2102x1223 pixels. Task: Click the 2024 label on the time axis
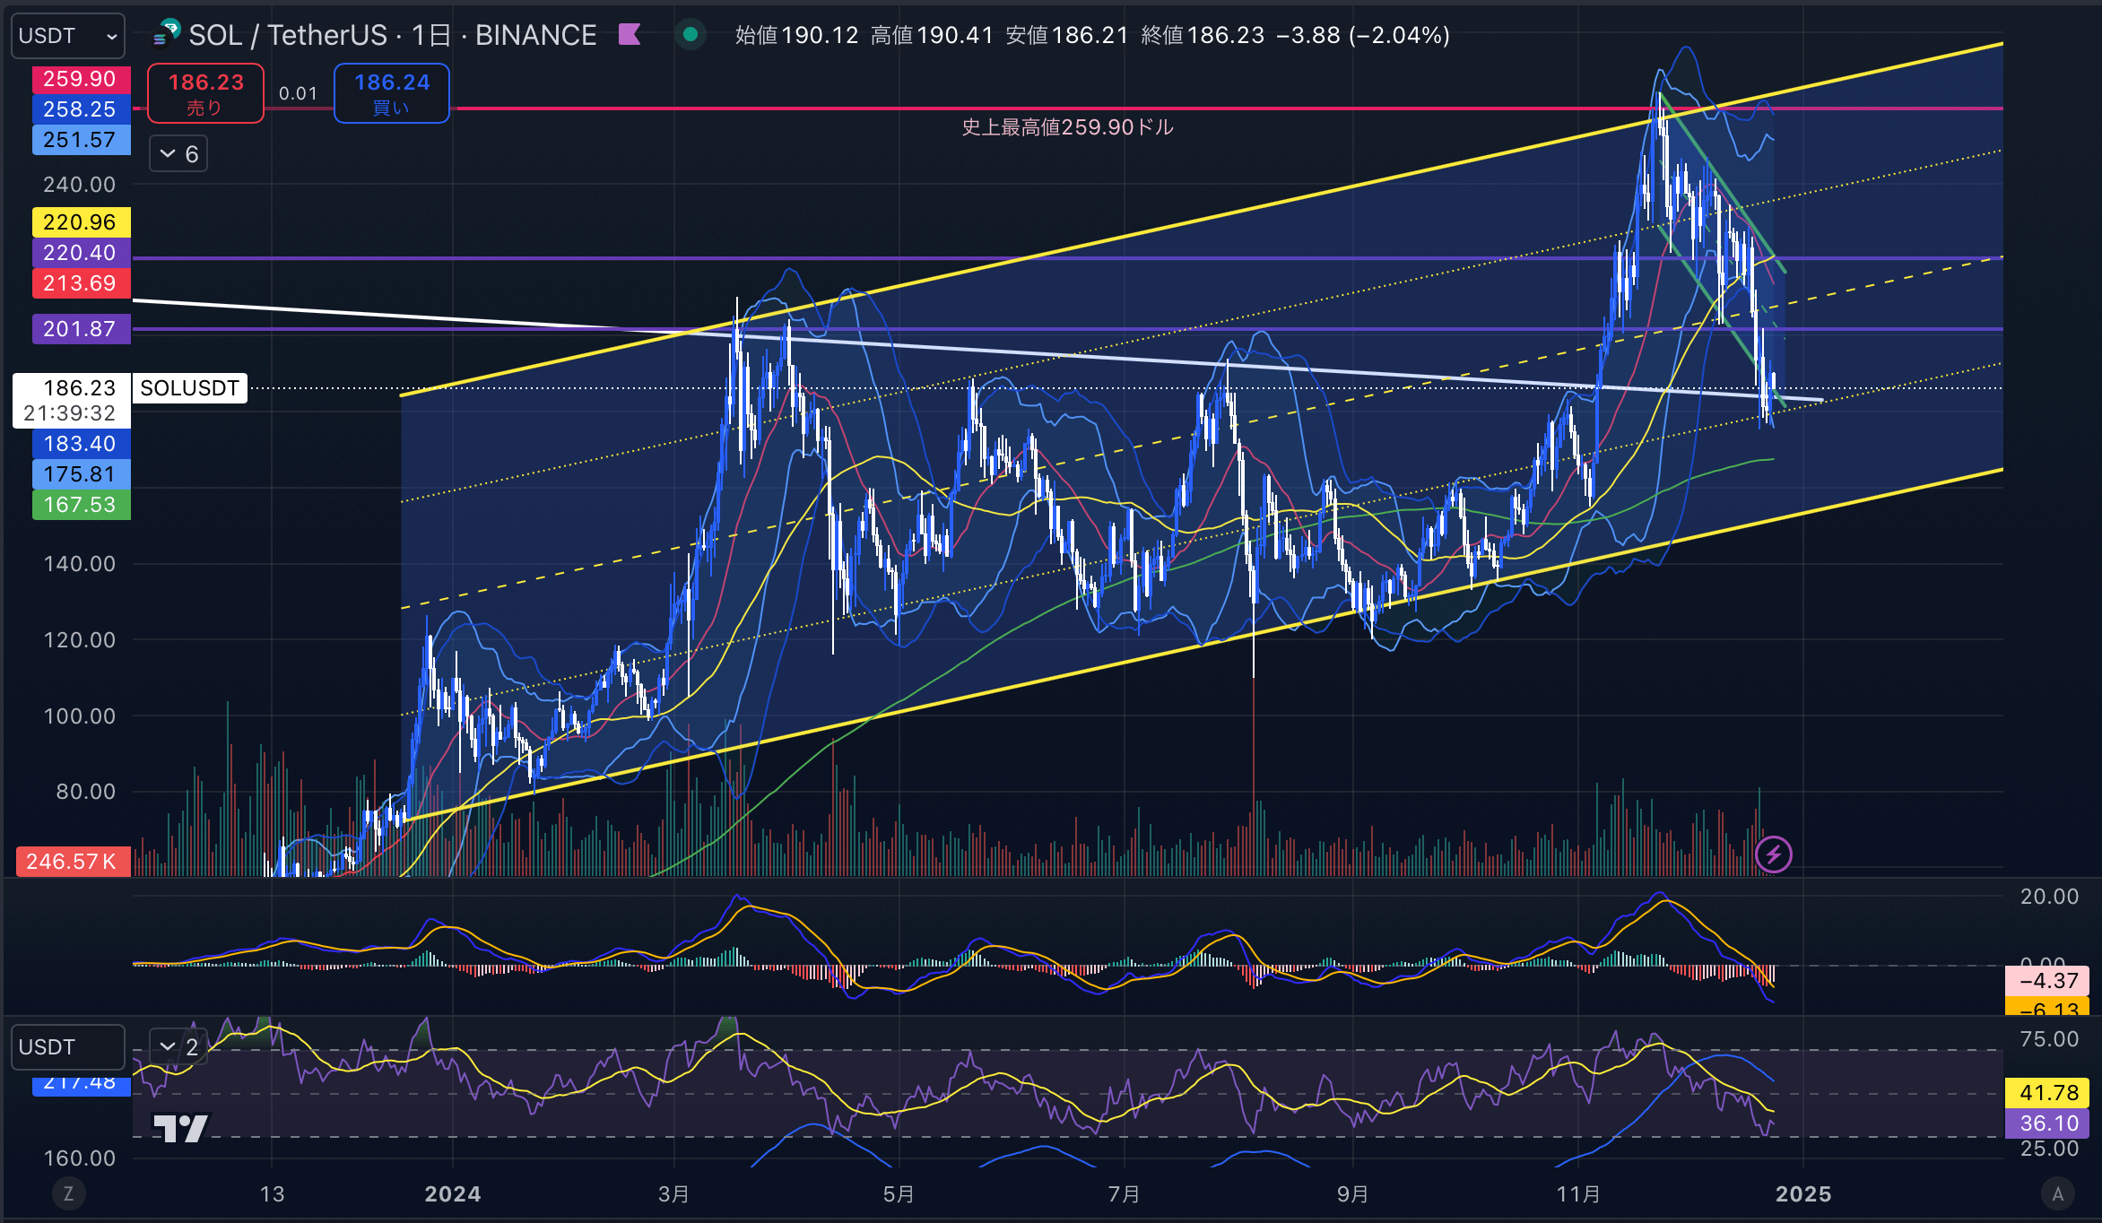[x=453, y=1194]
